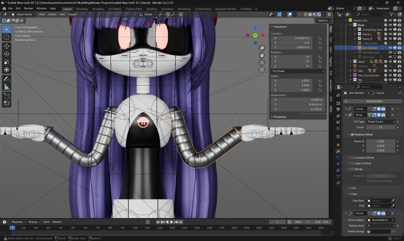Collapse the Body collection
The image size is (404, 241).
[351, 25]
